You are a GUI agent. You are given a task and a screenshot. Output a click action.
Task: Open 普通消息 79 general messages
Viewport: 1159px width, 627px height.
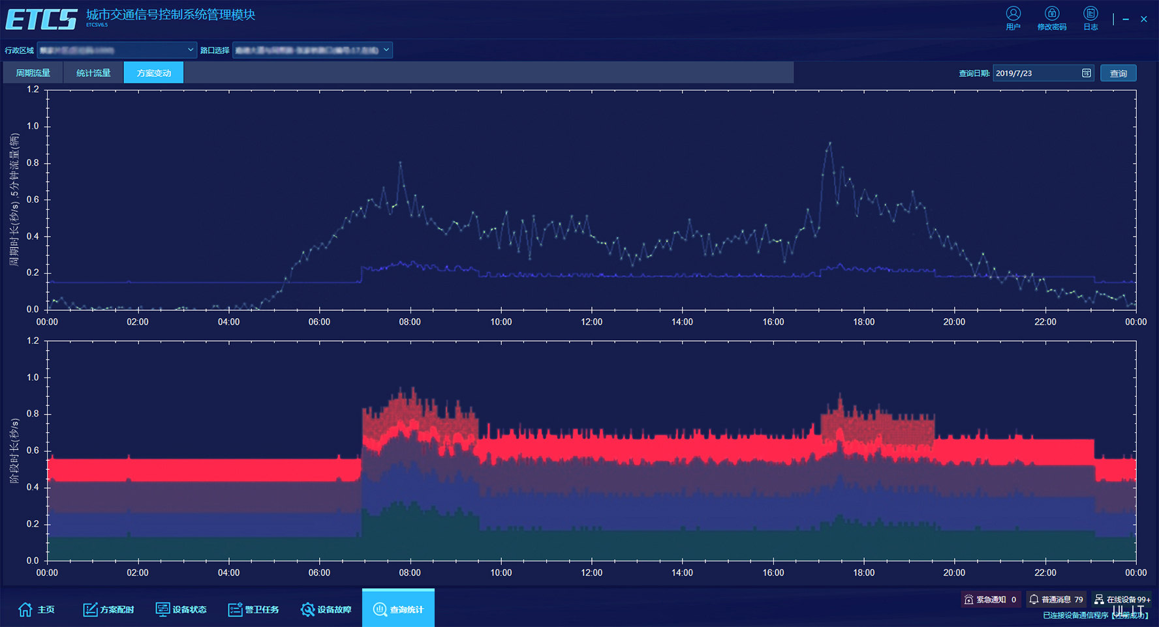1056,599
